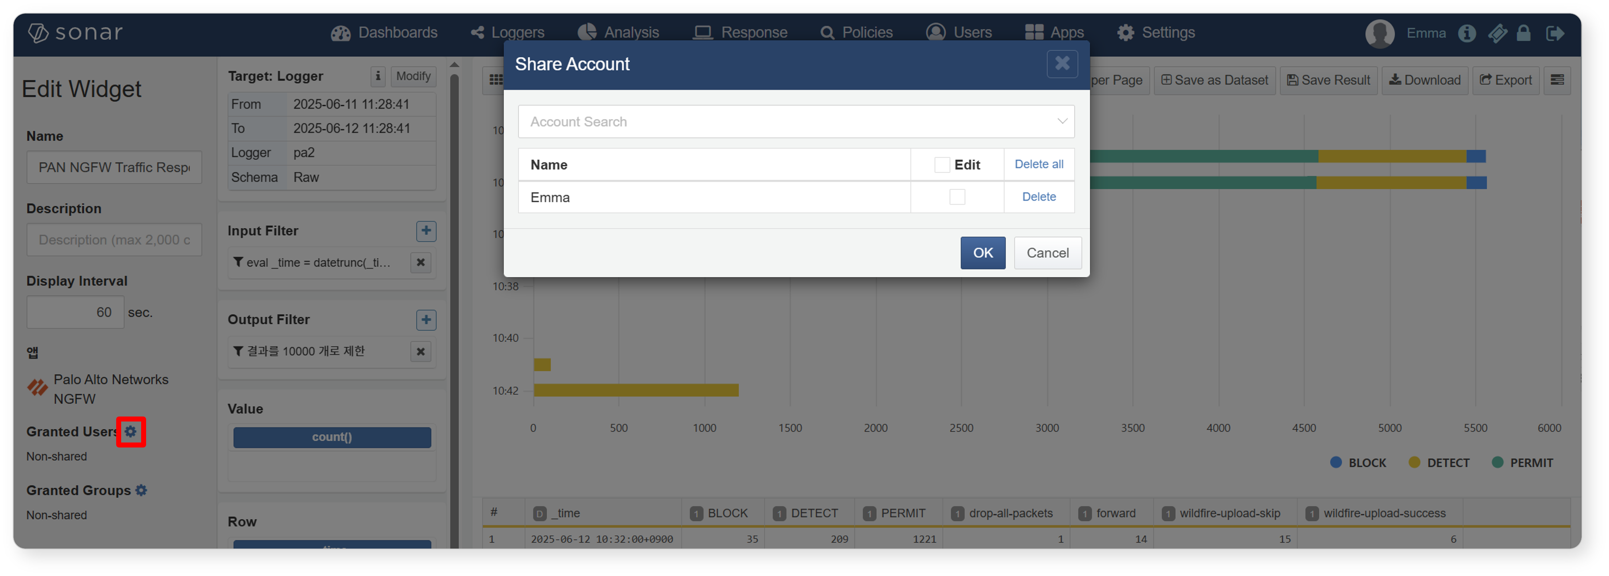Add an Input Filter with plus

(426, 231)
